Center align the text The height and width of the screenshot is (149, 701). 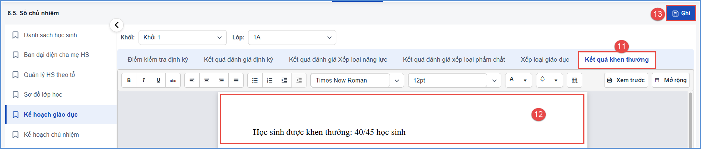pos(207,80)
